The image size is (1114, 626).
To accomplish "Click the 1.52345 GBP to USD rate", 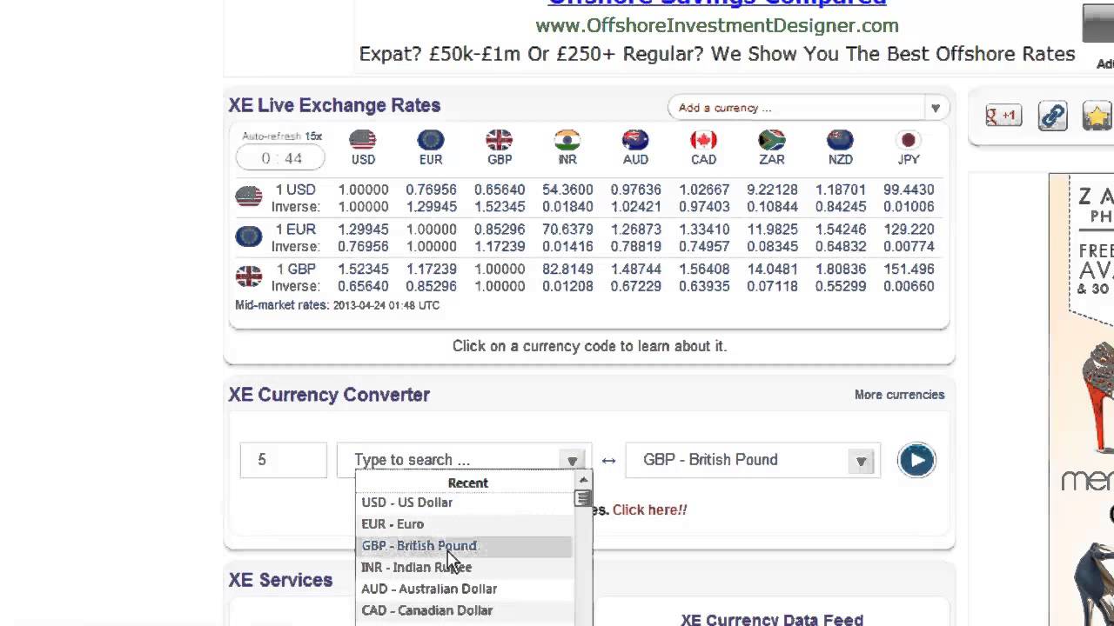I will 363,270.
